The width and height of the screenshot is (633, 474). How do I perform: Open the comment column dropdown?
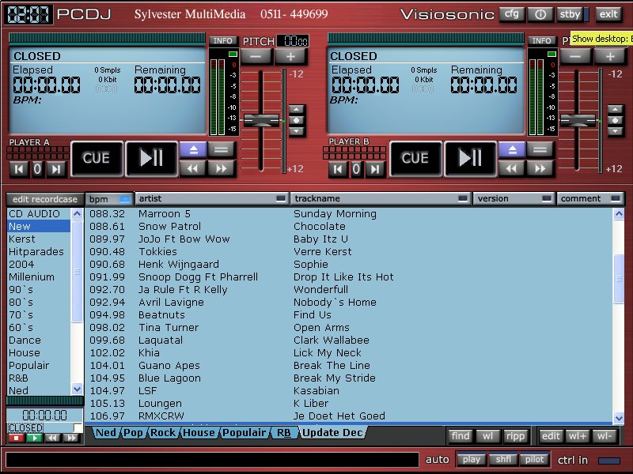coord(616,199)
